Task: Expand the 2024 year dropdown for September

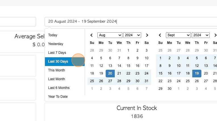Action: point(201,35)
